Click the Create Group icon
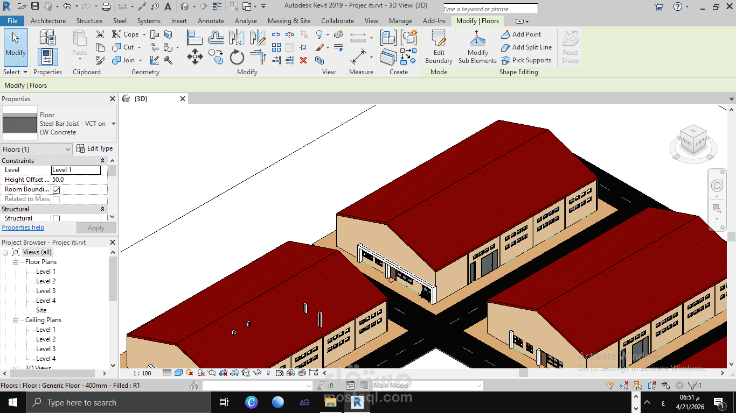Viewport: 736px width, 413px height. tap(409, 38)
